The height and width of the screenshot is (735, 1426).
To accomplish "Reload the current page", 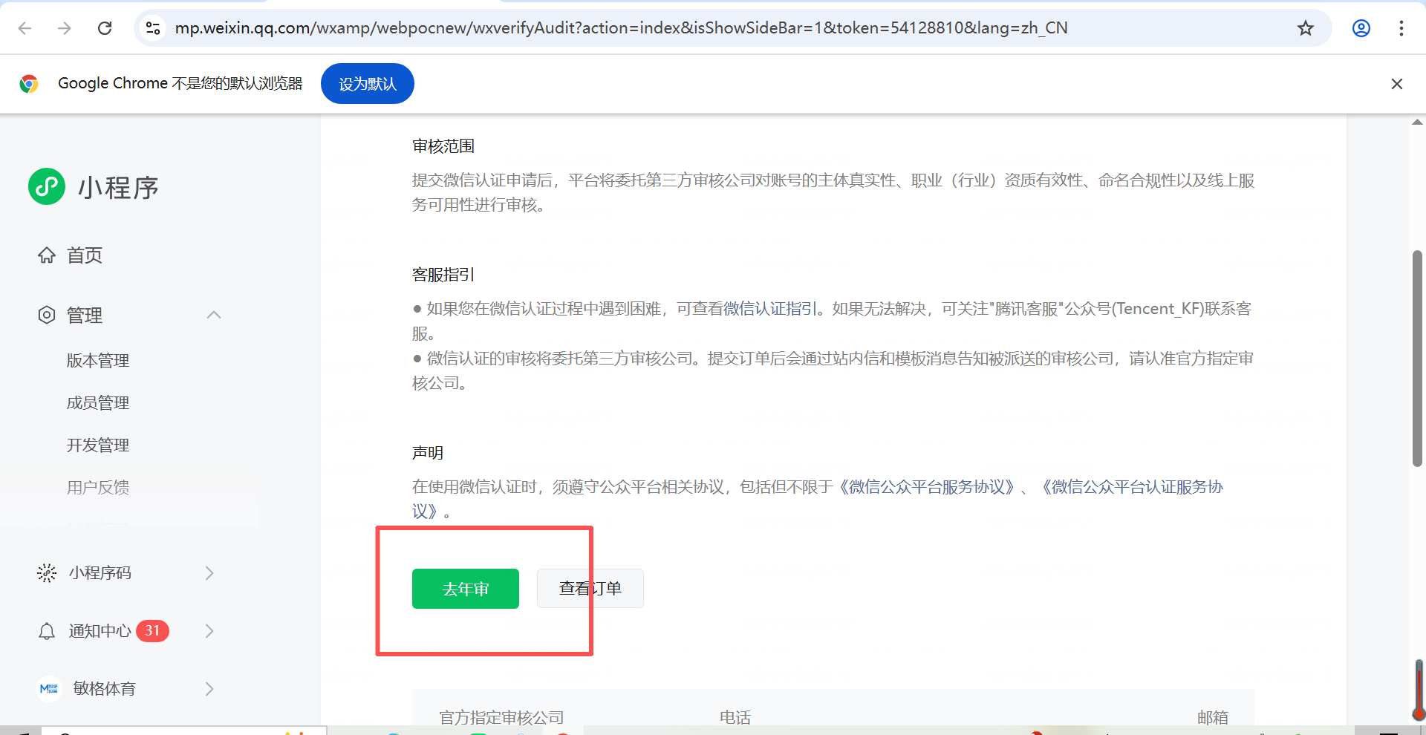I will [x=105, y=28].
